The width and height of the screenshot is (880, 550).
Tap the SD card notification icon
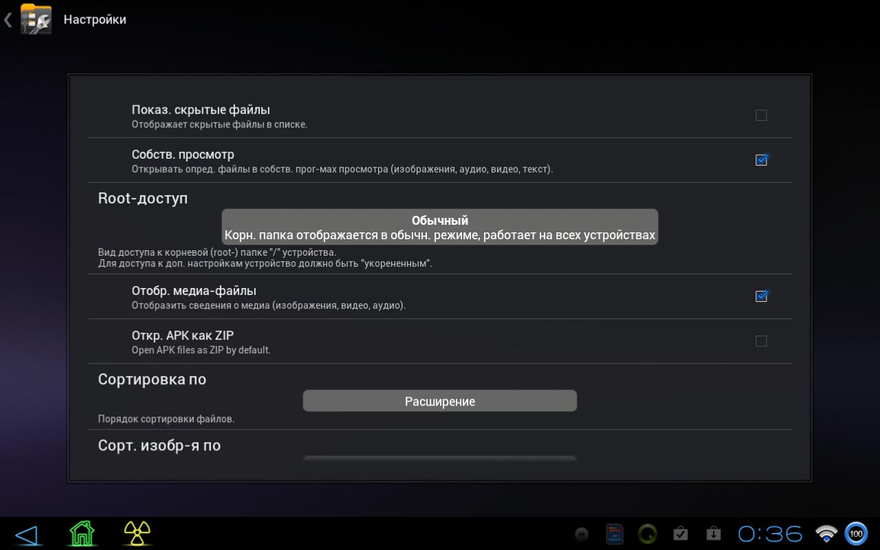click(614, 533)
